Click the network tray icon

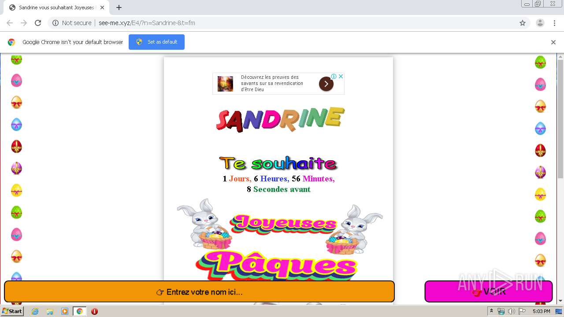click(501, 311)
